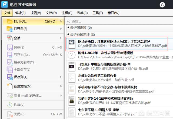Open the 表单(R) menu
This screenshot has width=173, height=119.
point(82,13)
